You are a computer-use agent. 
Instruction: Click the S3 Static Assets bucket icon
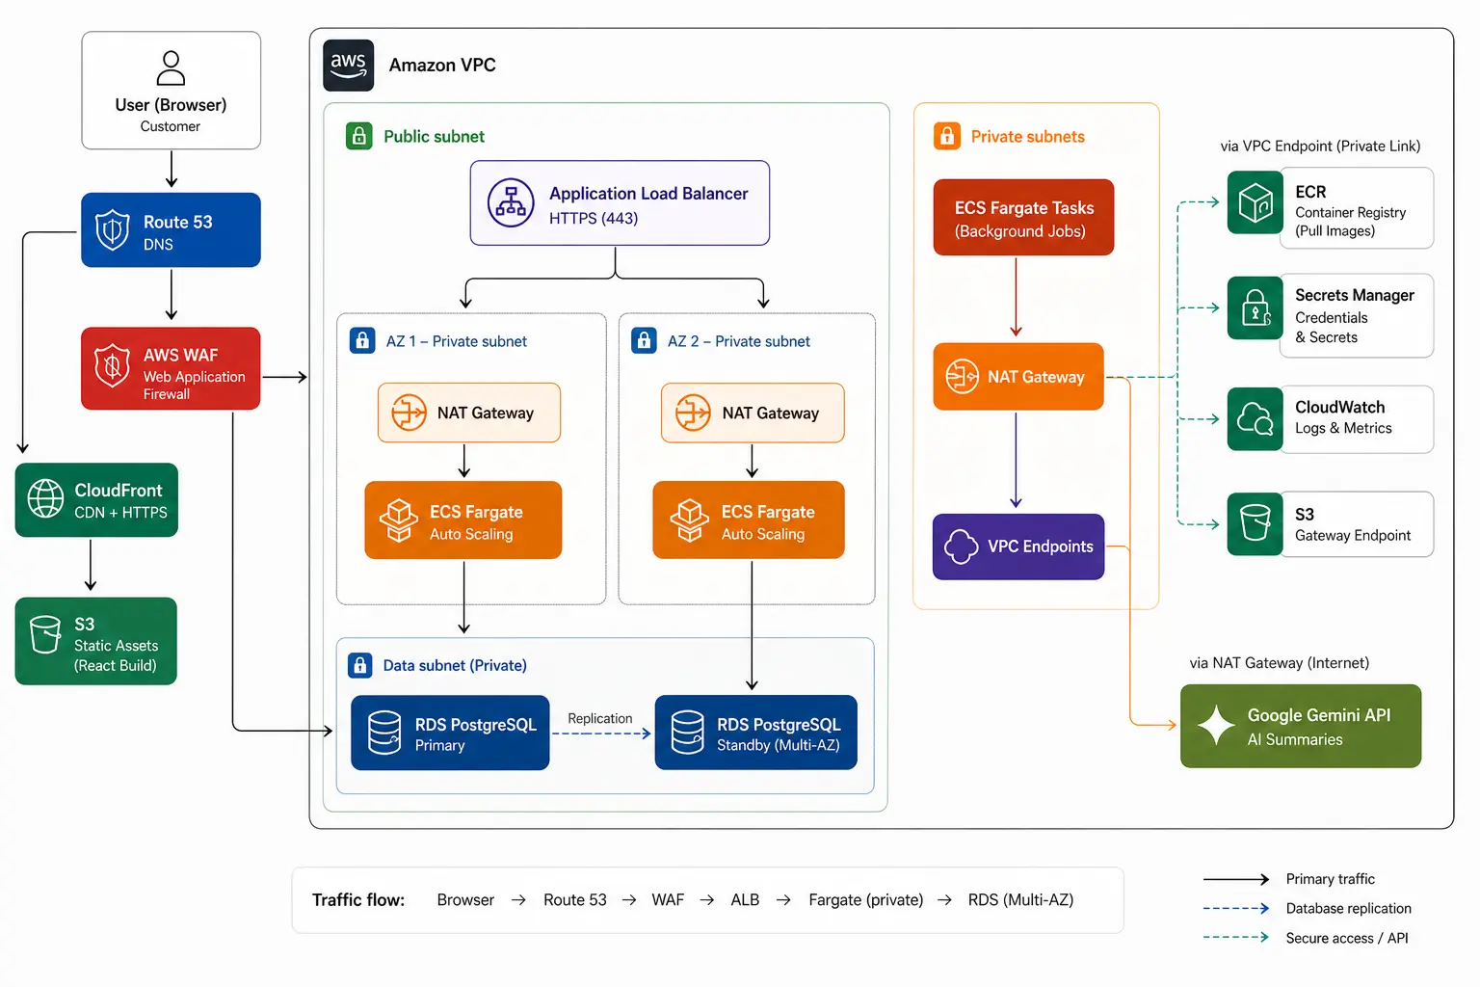(45, 634)
